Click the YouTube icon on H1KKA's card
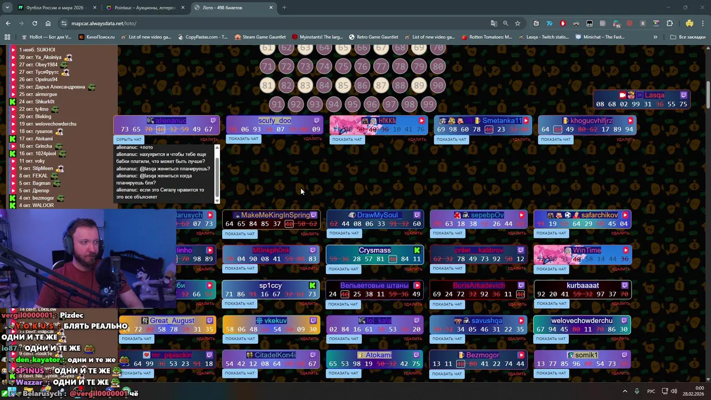Screen dimensions: 711x400 [422, 121]
